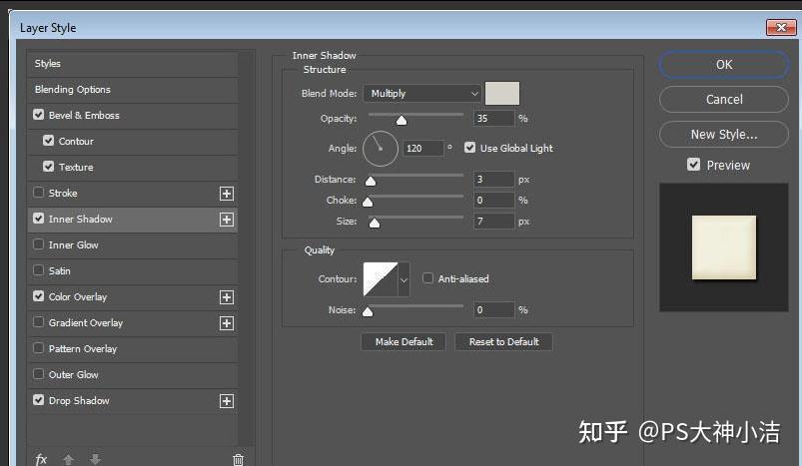
Task: Open the fx effects menu icon
Action: 41,459
